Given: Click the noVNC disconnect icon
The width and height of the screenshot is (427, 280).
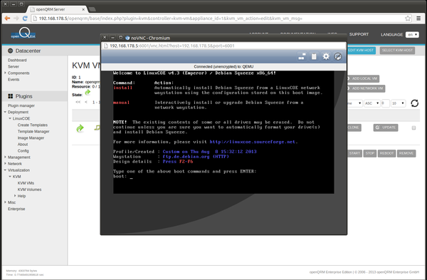Looking at the screenshot, I should pyautogui.click(x=337, y=56).
